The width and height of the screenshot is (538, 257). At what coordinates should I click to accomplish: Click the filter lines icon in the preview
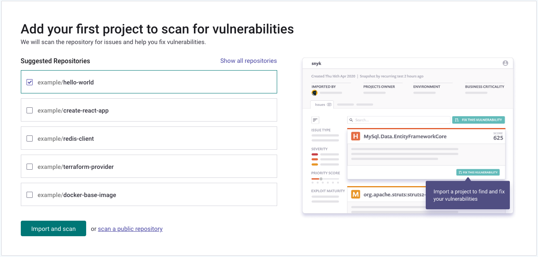tap(315, 120)
